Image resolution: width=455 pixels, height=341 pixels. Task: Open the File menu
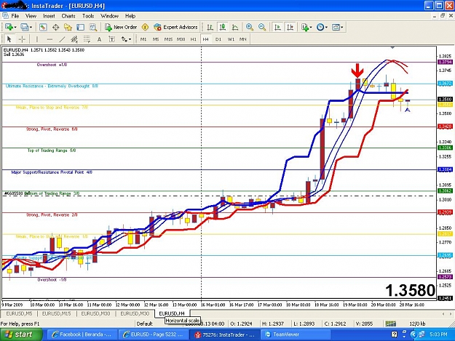[15, 16]
